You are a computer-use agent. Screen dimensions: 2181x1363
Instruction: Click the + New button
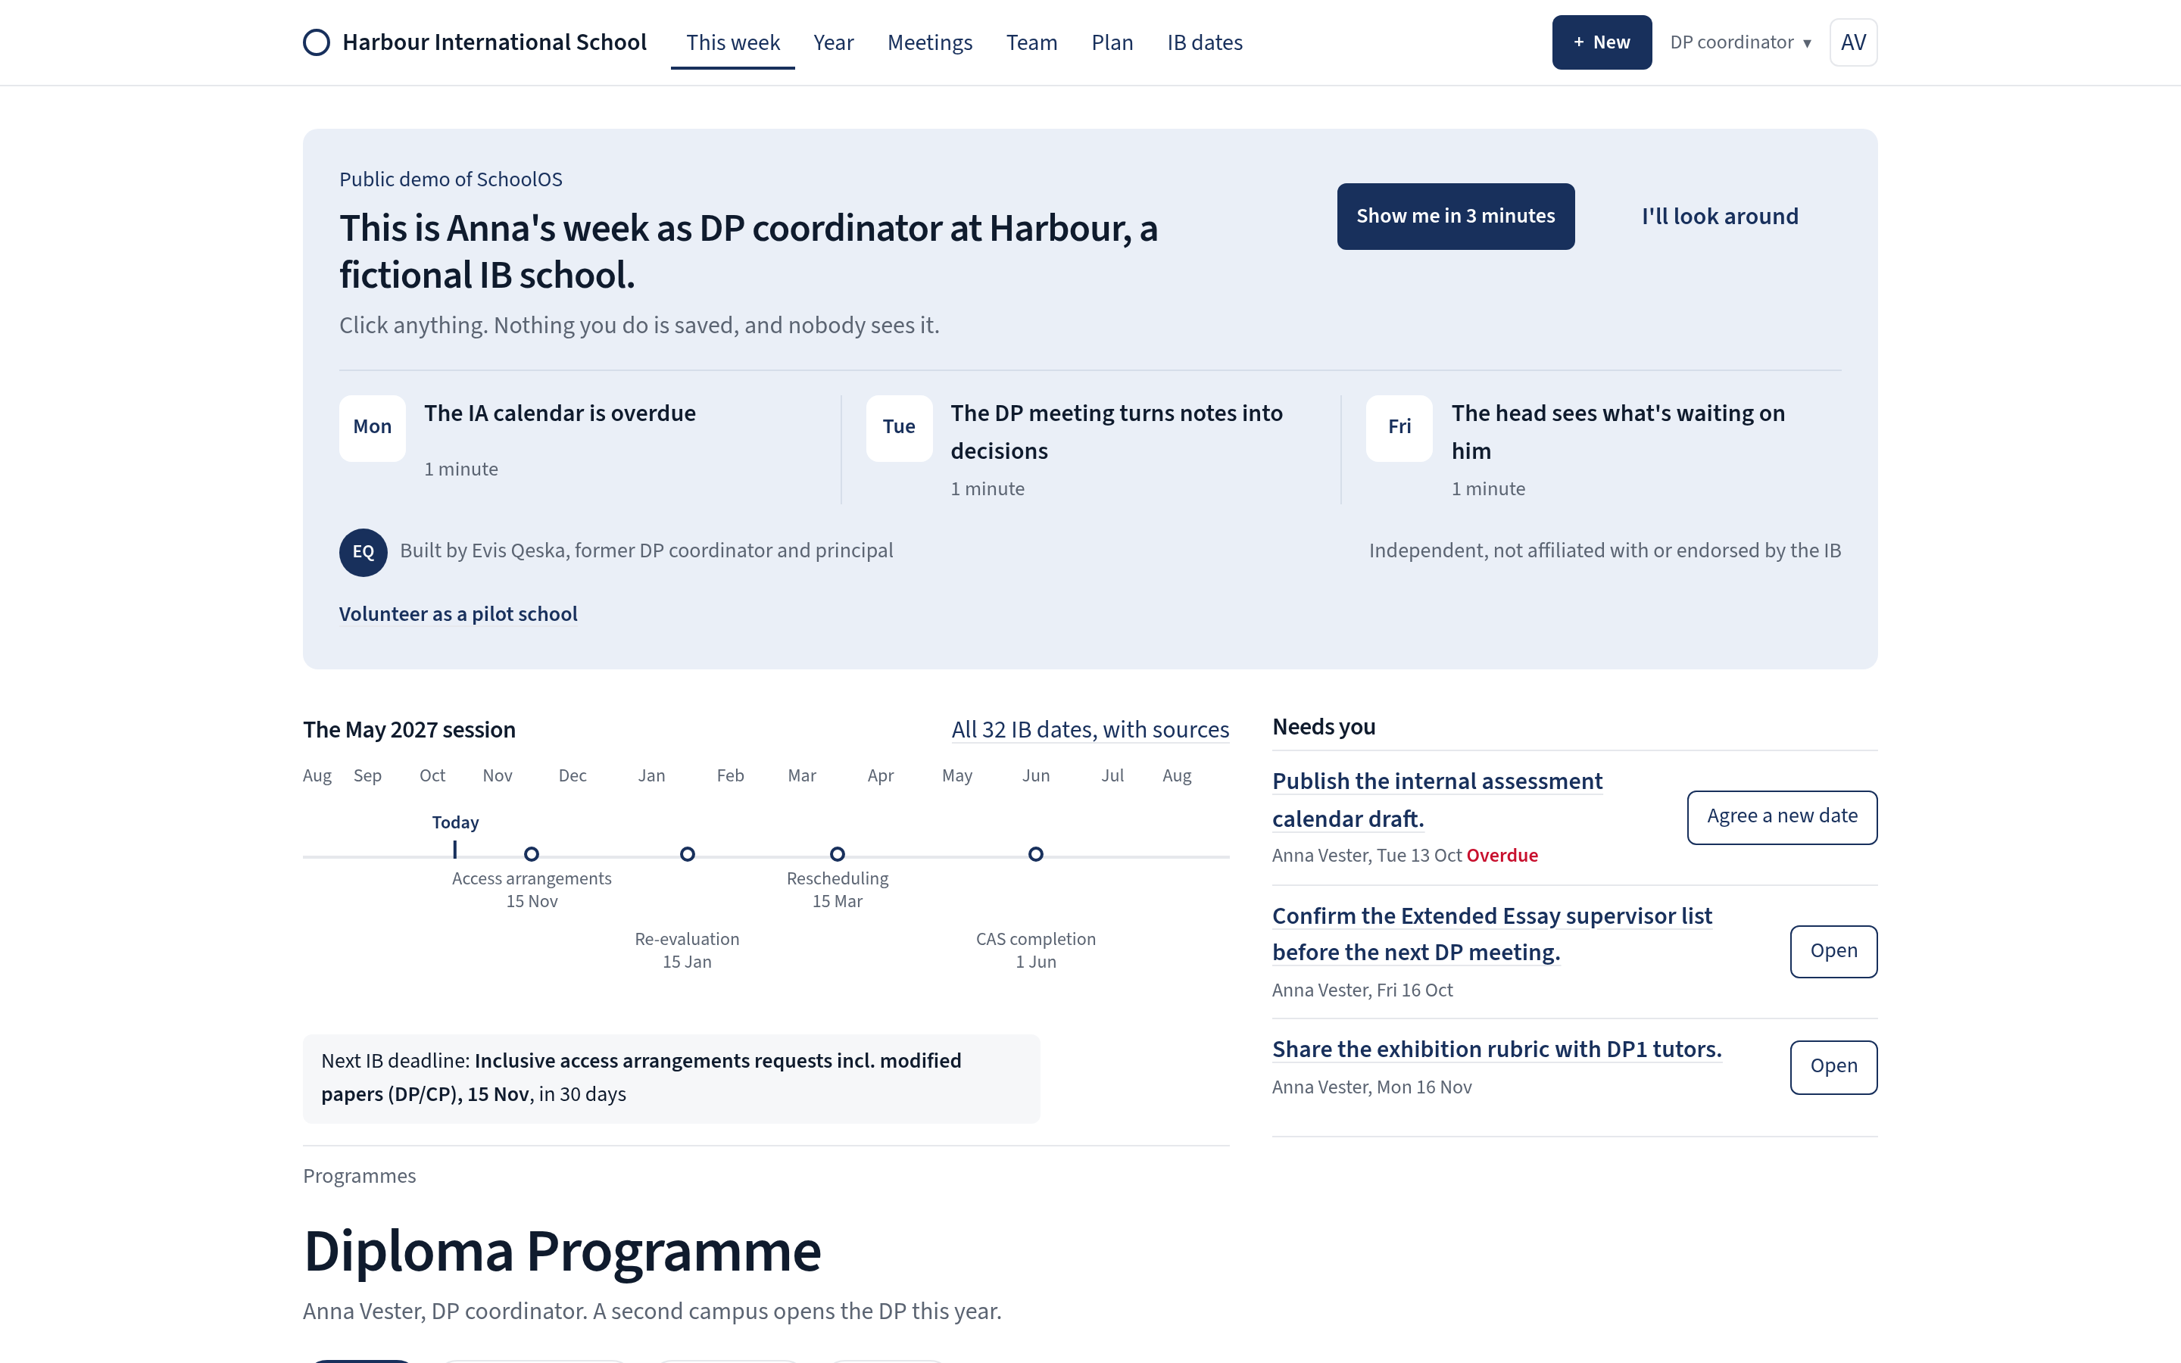coord(1602,42)
